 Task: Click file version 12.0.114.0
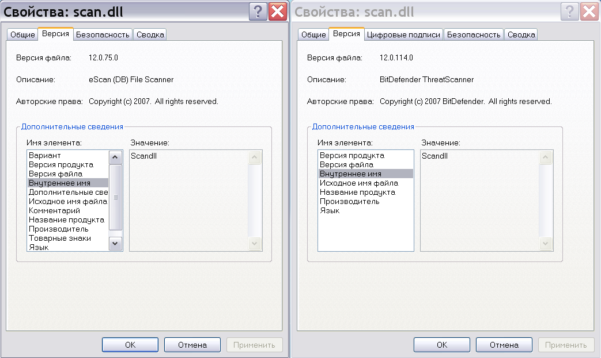pyautogui.click(x=396, y=57)
